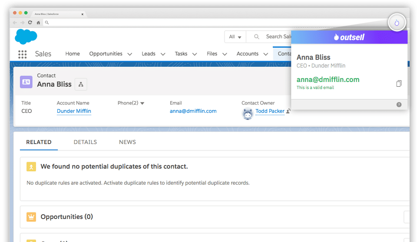Click browser home button
This screenshot has width=417, height=242.
pyautogui.click(x=38, y=23)
